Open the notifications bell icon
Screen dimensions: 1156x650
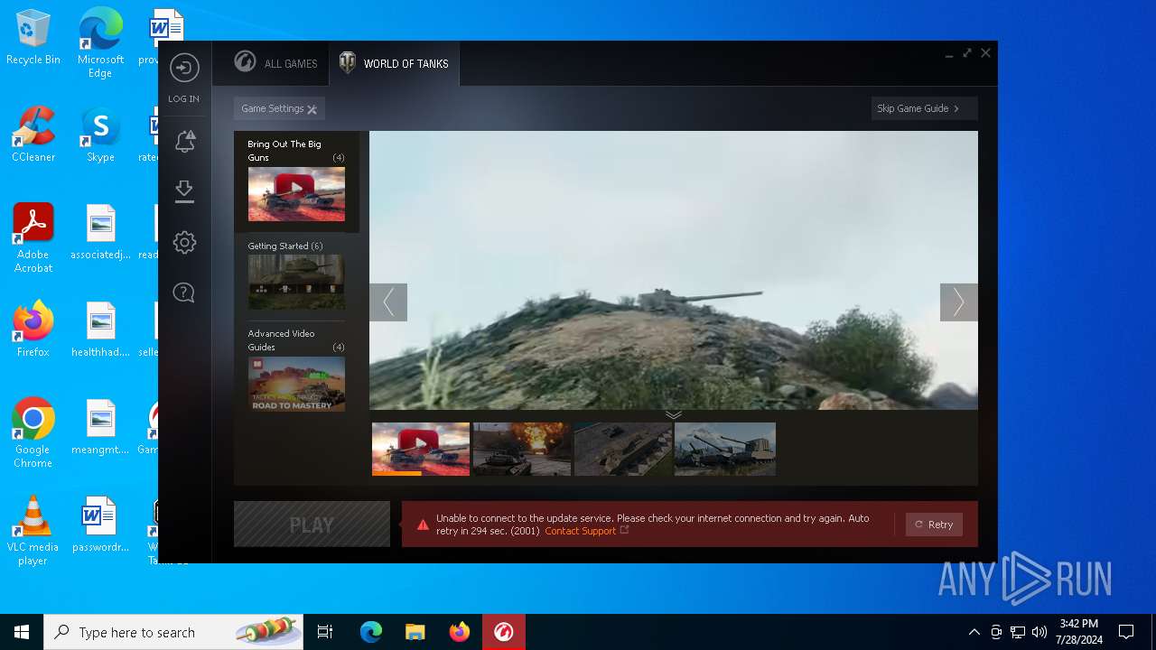pyautogui.click(x=184, y=141)
